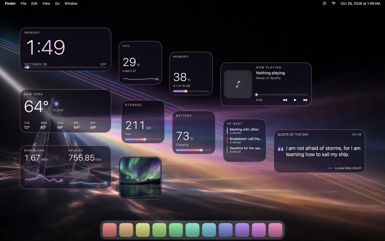Open the Go menu

pos(57,3)
